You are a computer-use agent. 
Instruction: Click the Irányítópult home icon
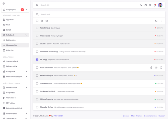tap(4, 10)
